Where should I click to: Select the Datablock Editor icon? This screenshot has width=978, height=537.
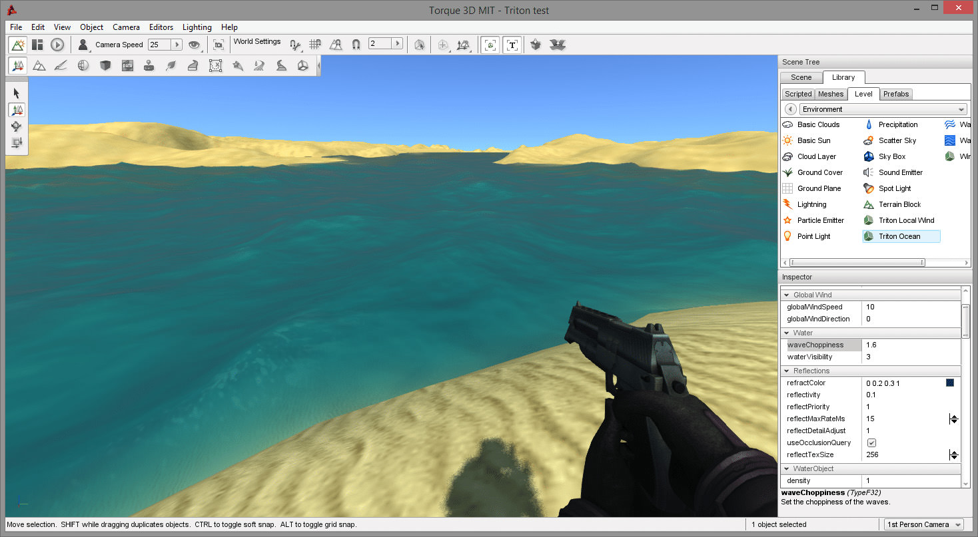127,65
